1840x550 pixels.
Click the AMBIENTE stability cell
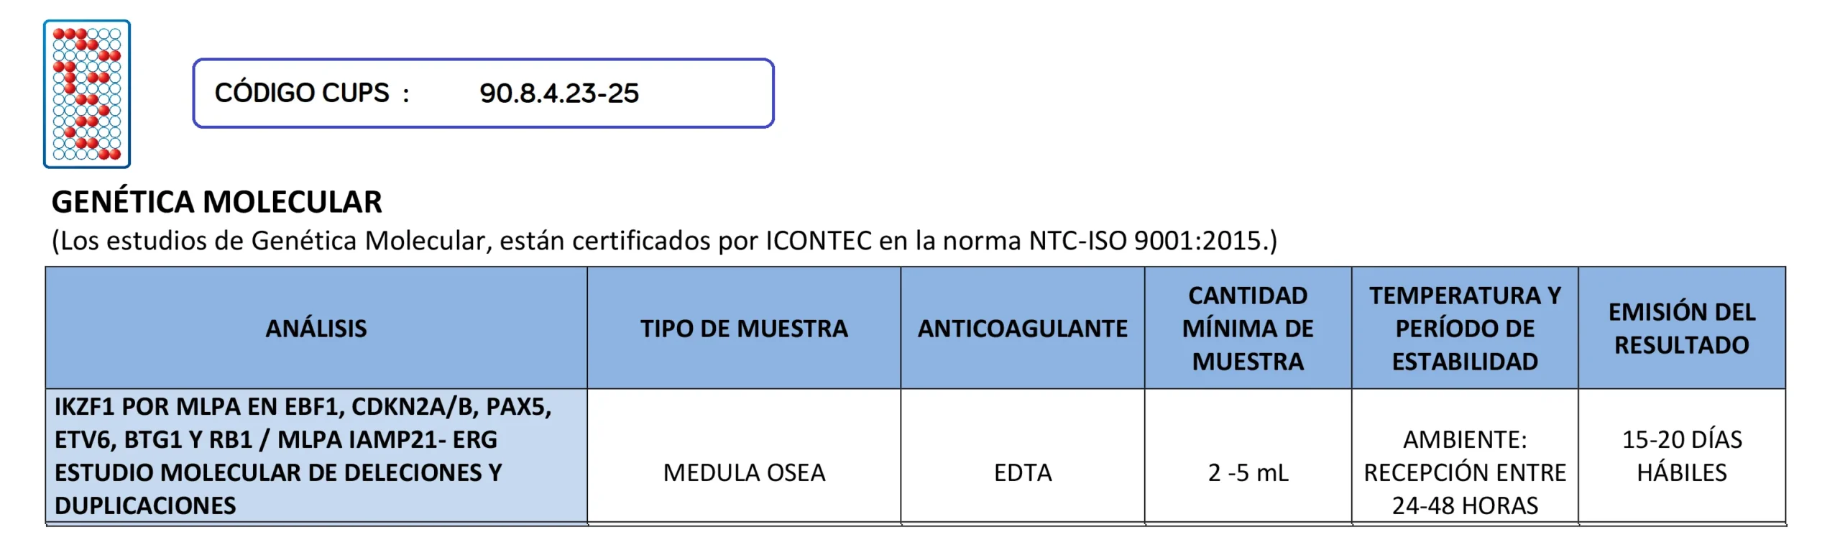pyautogui.click(x=1465, y=440)
